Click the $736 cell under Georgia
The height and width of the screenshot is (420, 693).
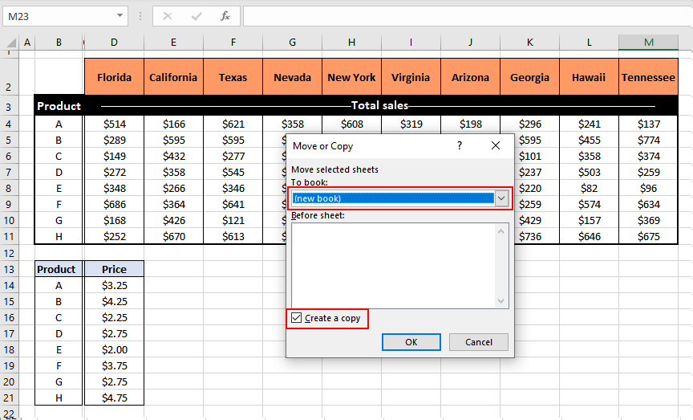(x=529, y=237)
